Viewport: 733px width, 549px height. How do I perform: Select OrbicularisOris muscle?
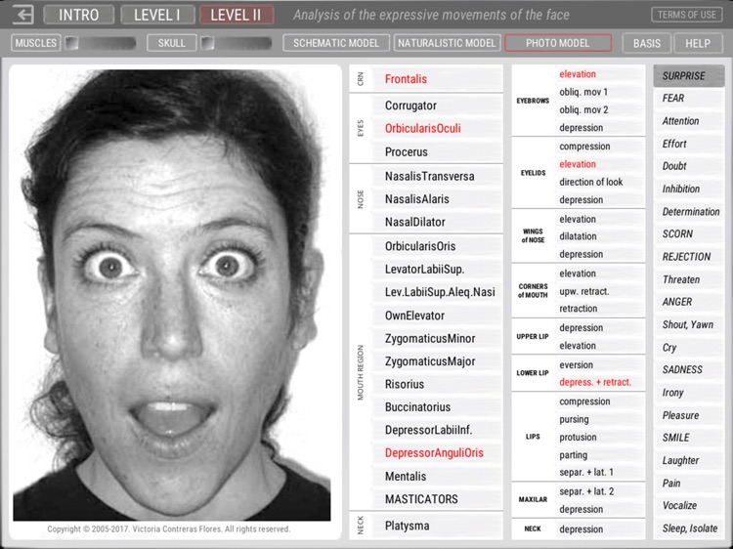(x=437, y=246)
